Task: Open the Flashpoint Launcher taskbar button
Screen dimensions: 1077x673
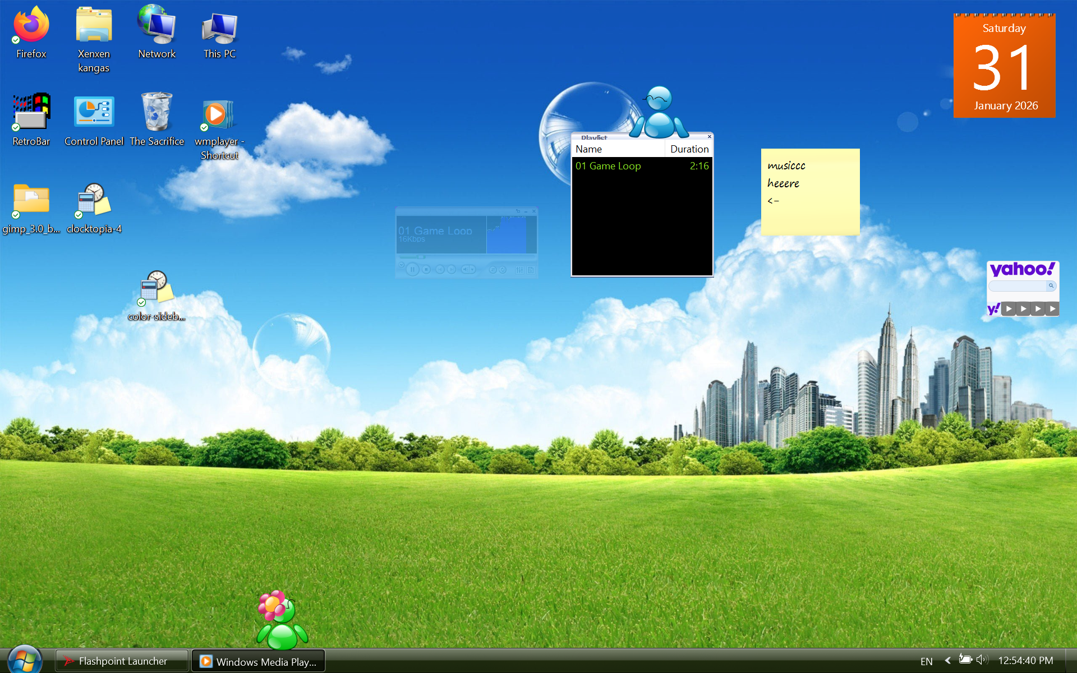Action: [x=122, y=661]
